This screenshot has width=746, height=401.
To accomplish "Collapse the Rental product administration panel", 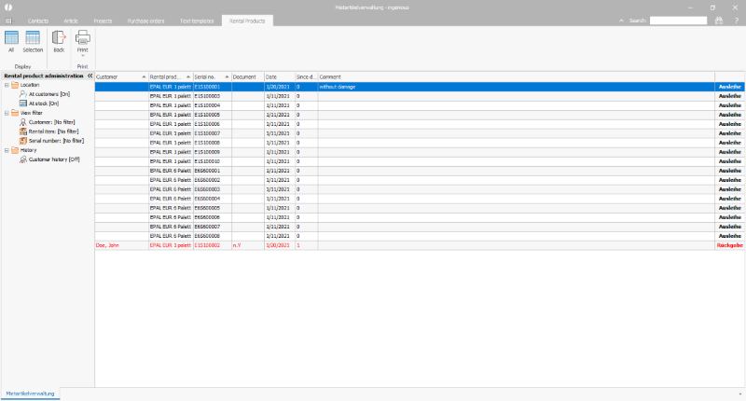I will coord(90,76).
